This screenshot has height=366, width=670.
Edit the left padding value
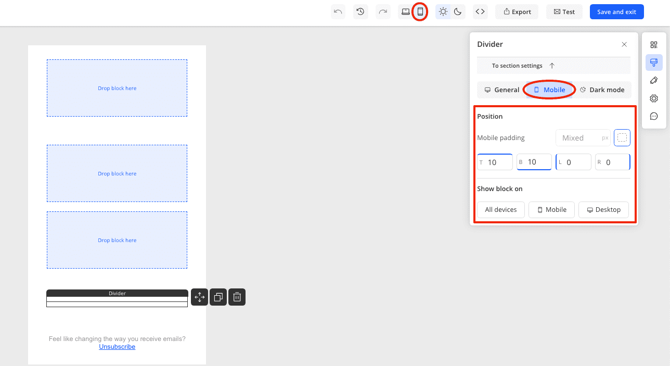(x=573, y=162)
